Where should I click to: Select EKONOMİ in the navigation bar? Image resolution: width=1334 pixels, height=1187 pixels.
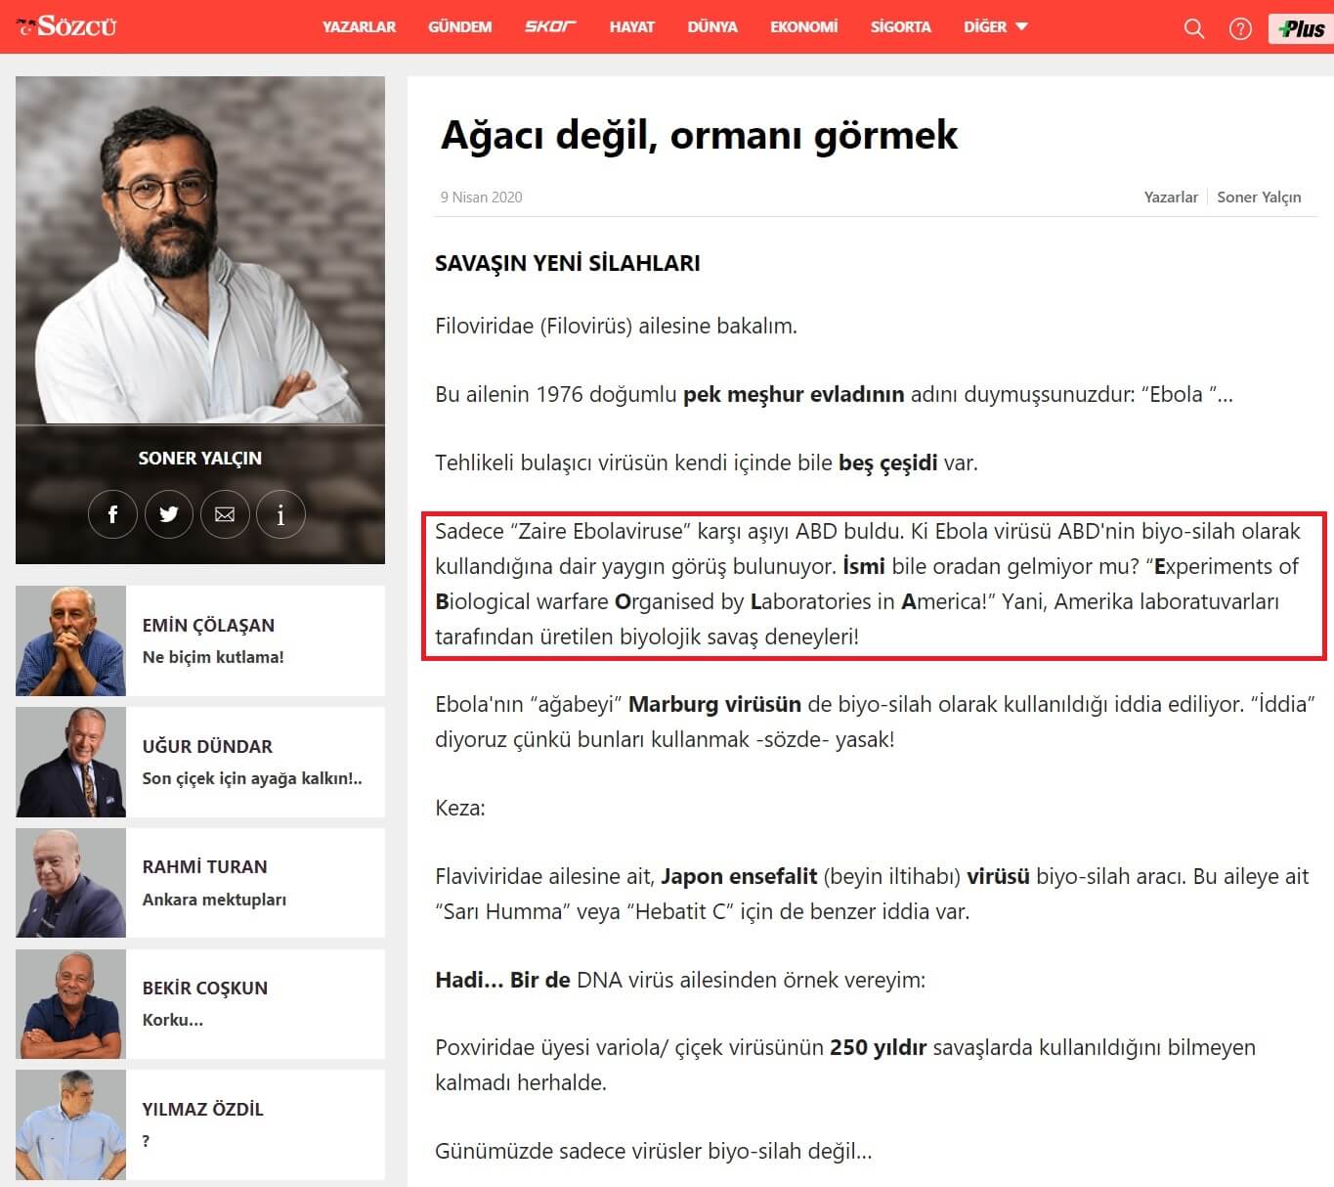pyautogui.click(x=803, y=27)
